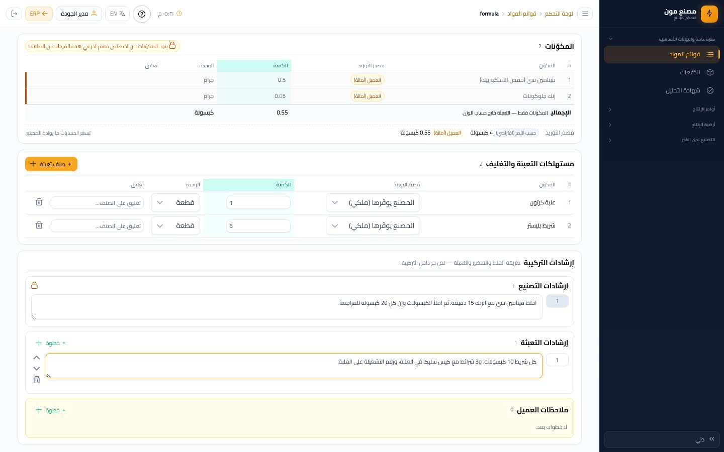Click the manufacturing instructions text area

[287, 307]
